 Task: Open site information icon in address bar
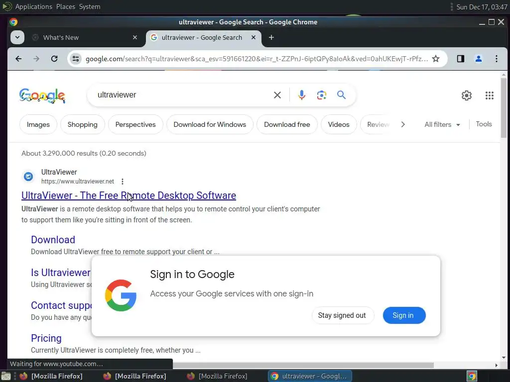[x=76, y=59]
